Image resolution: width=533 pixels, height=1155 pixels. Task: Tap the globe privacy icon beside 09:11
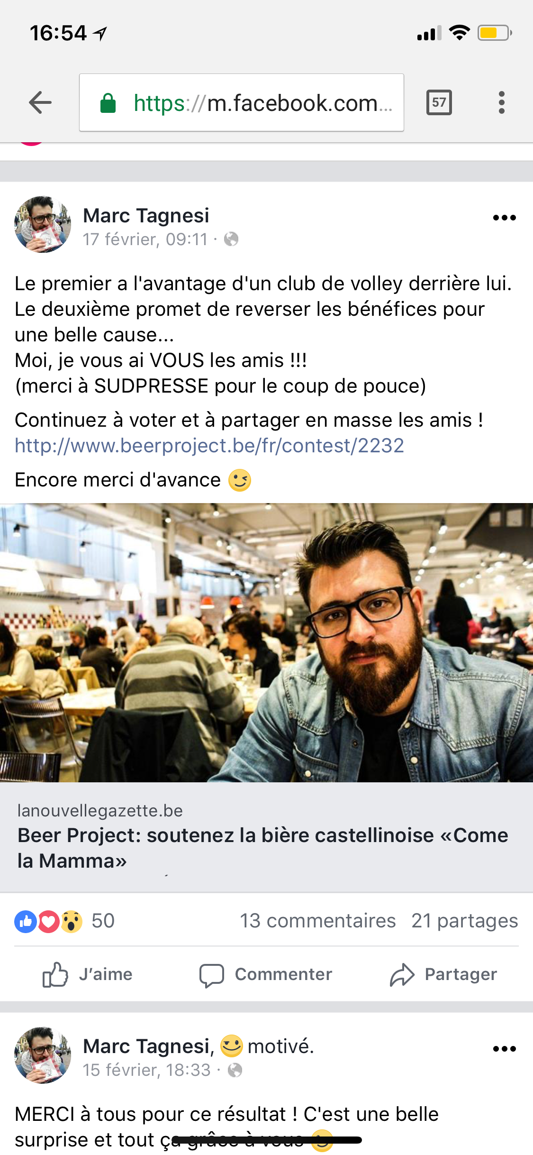click(x=231, y=239)
